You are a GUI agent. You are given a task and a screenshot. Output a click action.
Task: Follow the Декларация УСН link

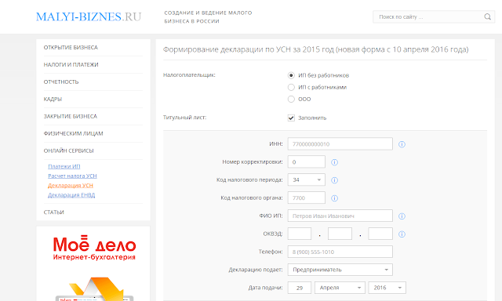point(71,186)
